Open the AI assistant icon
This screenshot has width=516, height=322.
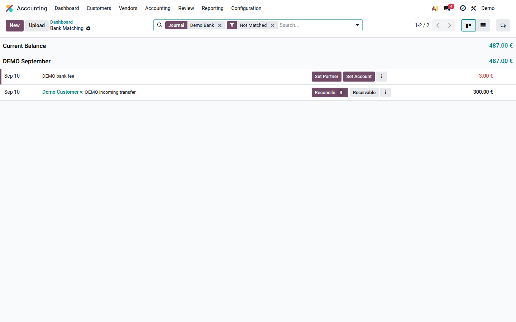coord(435,8)
